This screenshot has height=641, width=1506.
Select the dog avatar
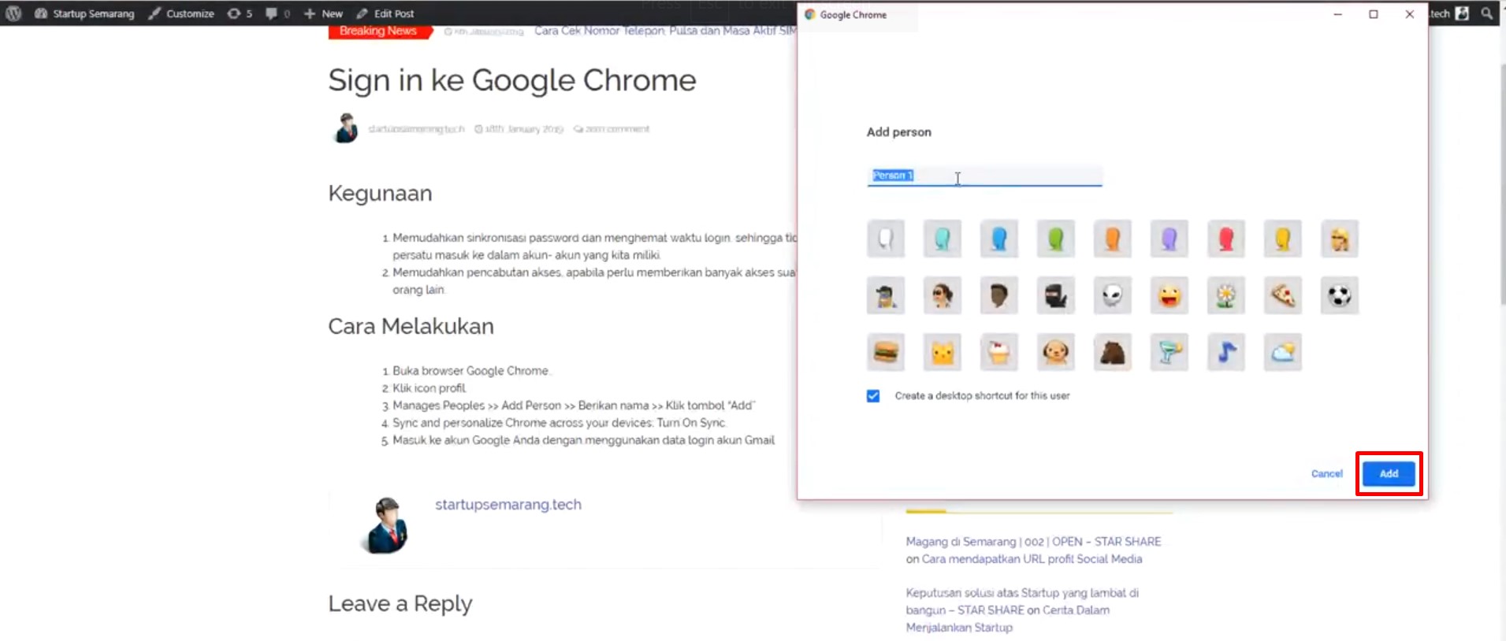point(1056,352)
